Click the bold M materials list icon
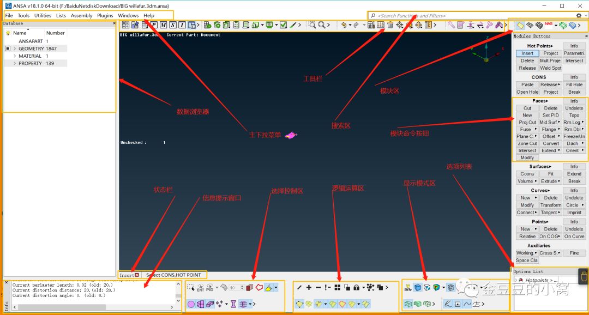The height and width of the screenshot is (315, 589). coord(164,25)
